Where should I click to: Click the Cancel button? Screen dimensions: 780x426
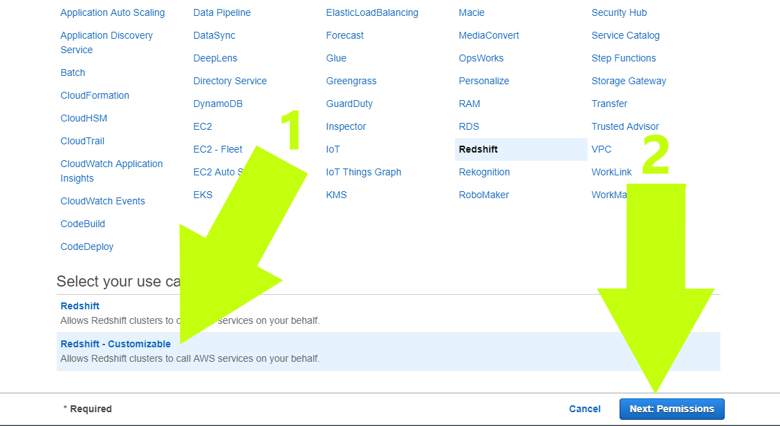tap(584, 409)
